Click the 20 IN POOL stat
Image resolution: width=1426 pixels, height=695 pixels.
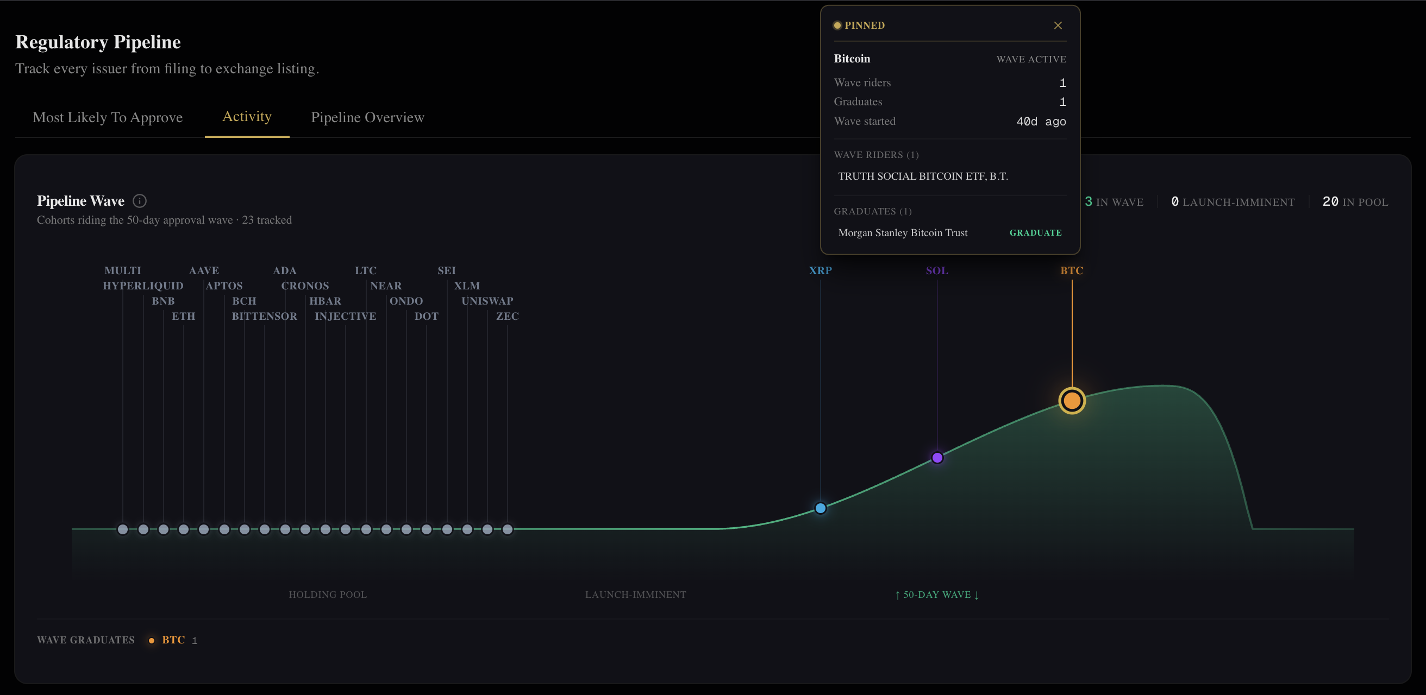tap(1355, 202)
